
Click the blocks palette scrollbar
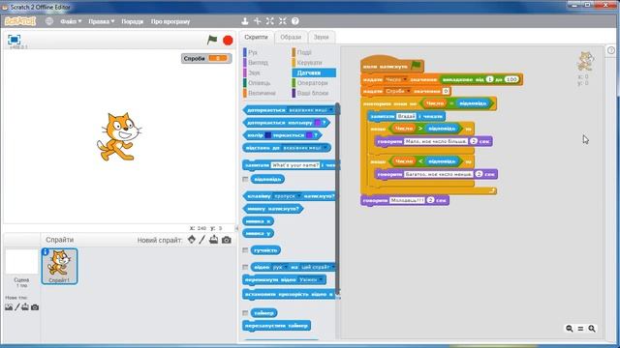[x=338, y=197]
